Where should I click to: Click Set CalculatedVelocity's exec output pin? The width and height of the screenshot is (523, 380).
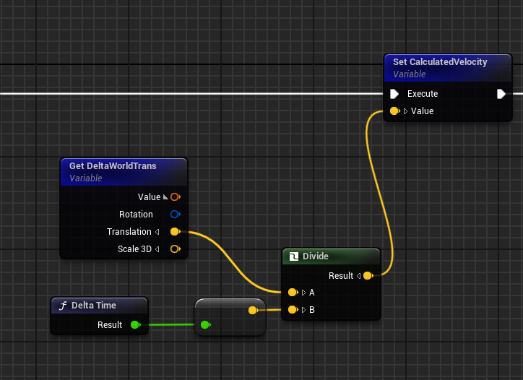[501, 94]
